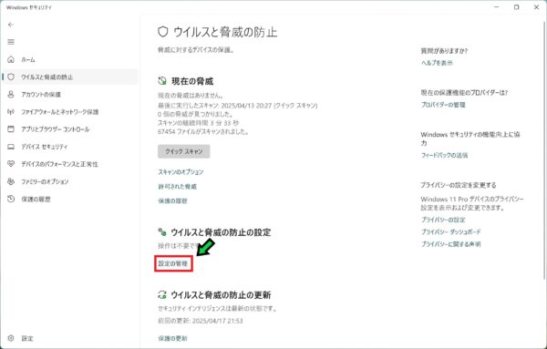Open the プロバイダーの管理 link

point(443,105)
